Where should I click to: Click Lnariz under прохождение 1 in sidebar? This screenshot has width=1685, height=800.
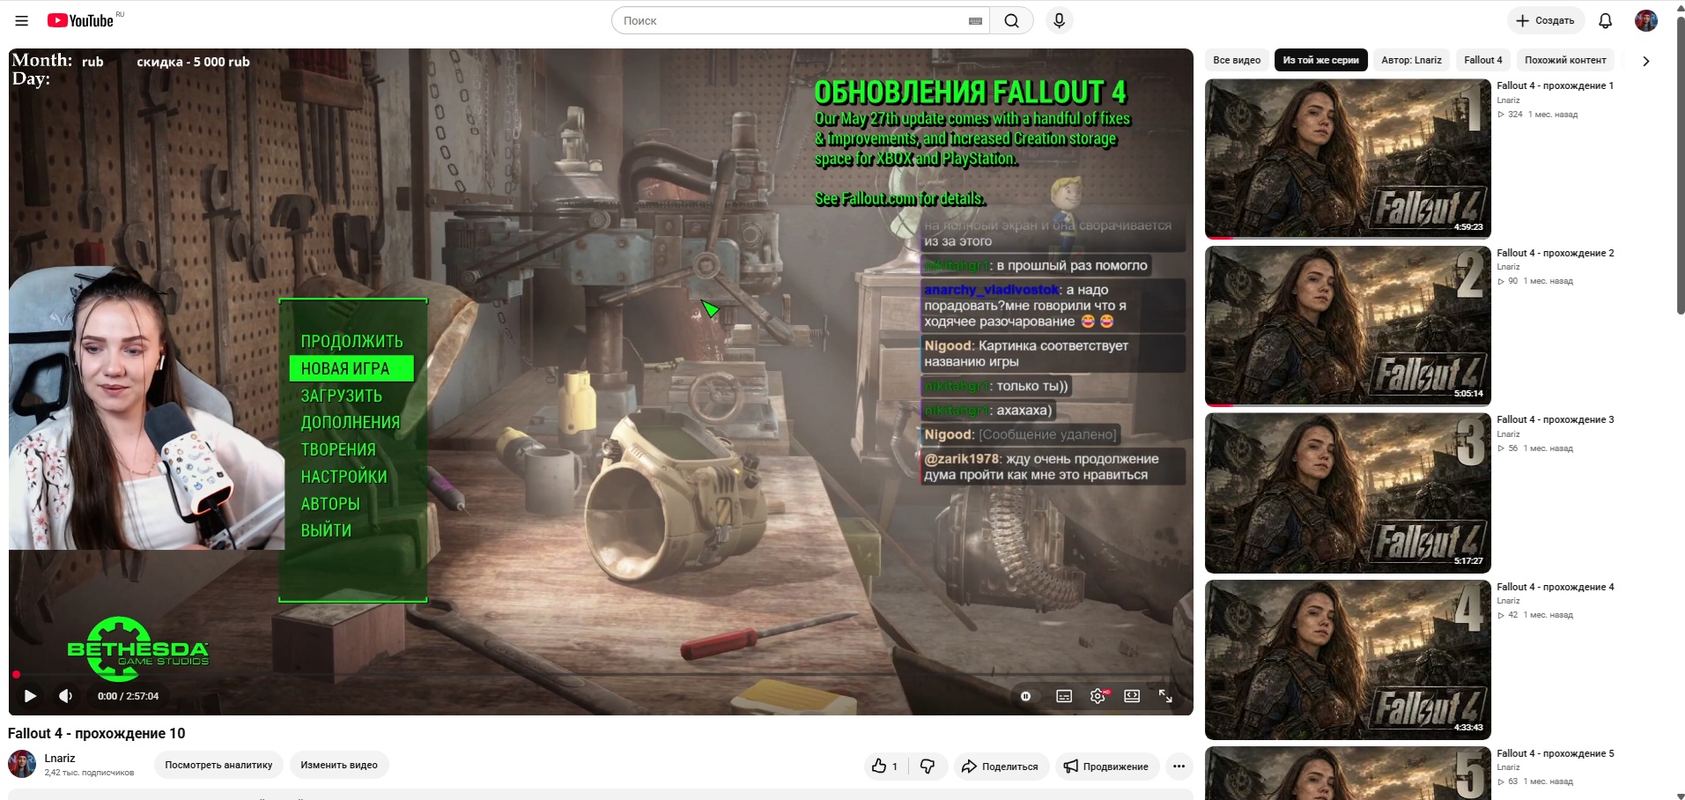1508,100
